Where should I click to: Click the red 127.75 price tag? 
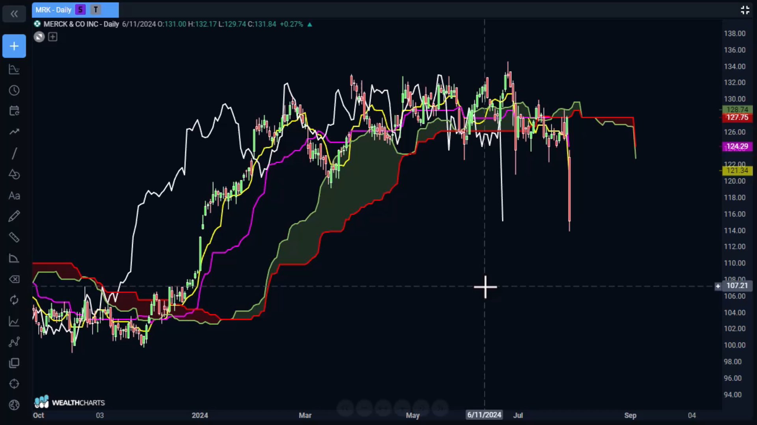[737, 117]
